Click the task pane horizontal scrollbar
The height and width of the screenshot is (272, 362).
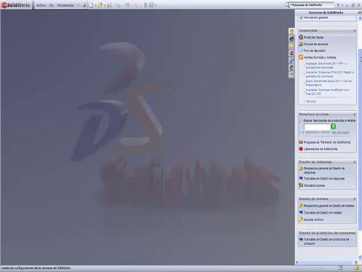click(327, 262)
